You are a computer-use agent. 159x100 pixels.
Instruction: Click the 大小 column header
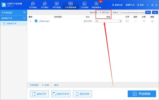(88, 17)
